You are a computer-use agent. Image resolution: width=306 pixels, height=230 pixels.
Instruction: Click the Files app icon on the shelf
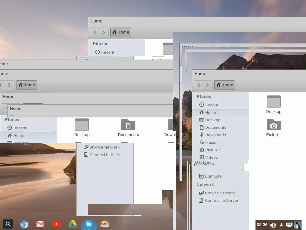(x=88, y=224)
